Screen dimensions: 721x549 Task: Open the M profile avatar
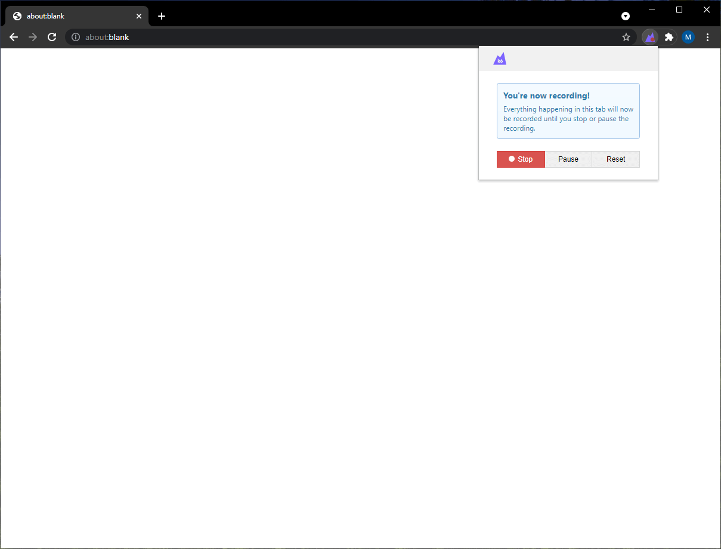(688, 37)
